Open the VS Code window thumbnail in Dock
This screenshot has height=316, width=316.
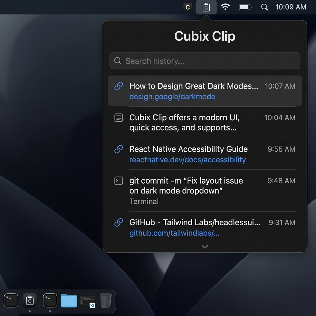point(87,301)
